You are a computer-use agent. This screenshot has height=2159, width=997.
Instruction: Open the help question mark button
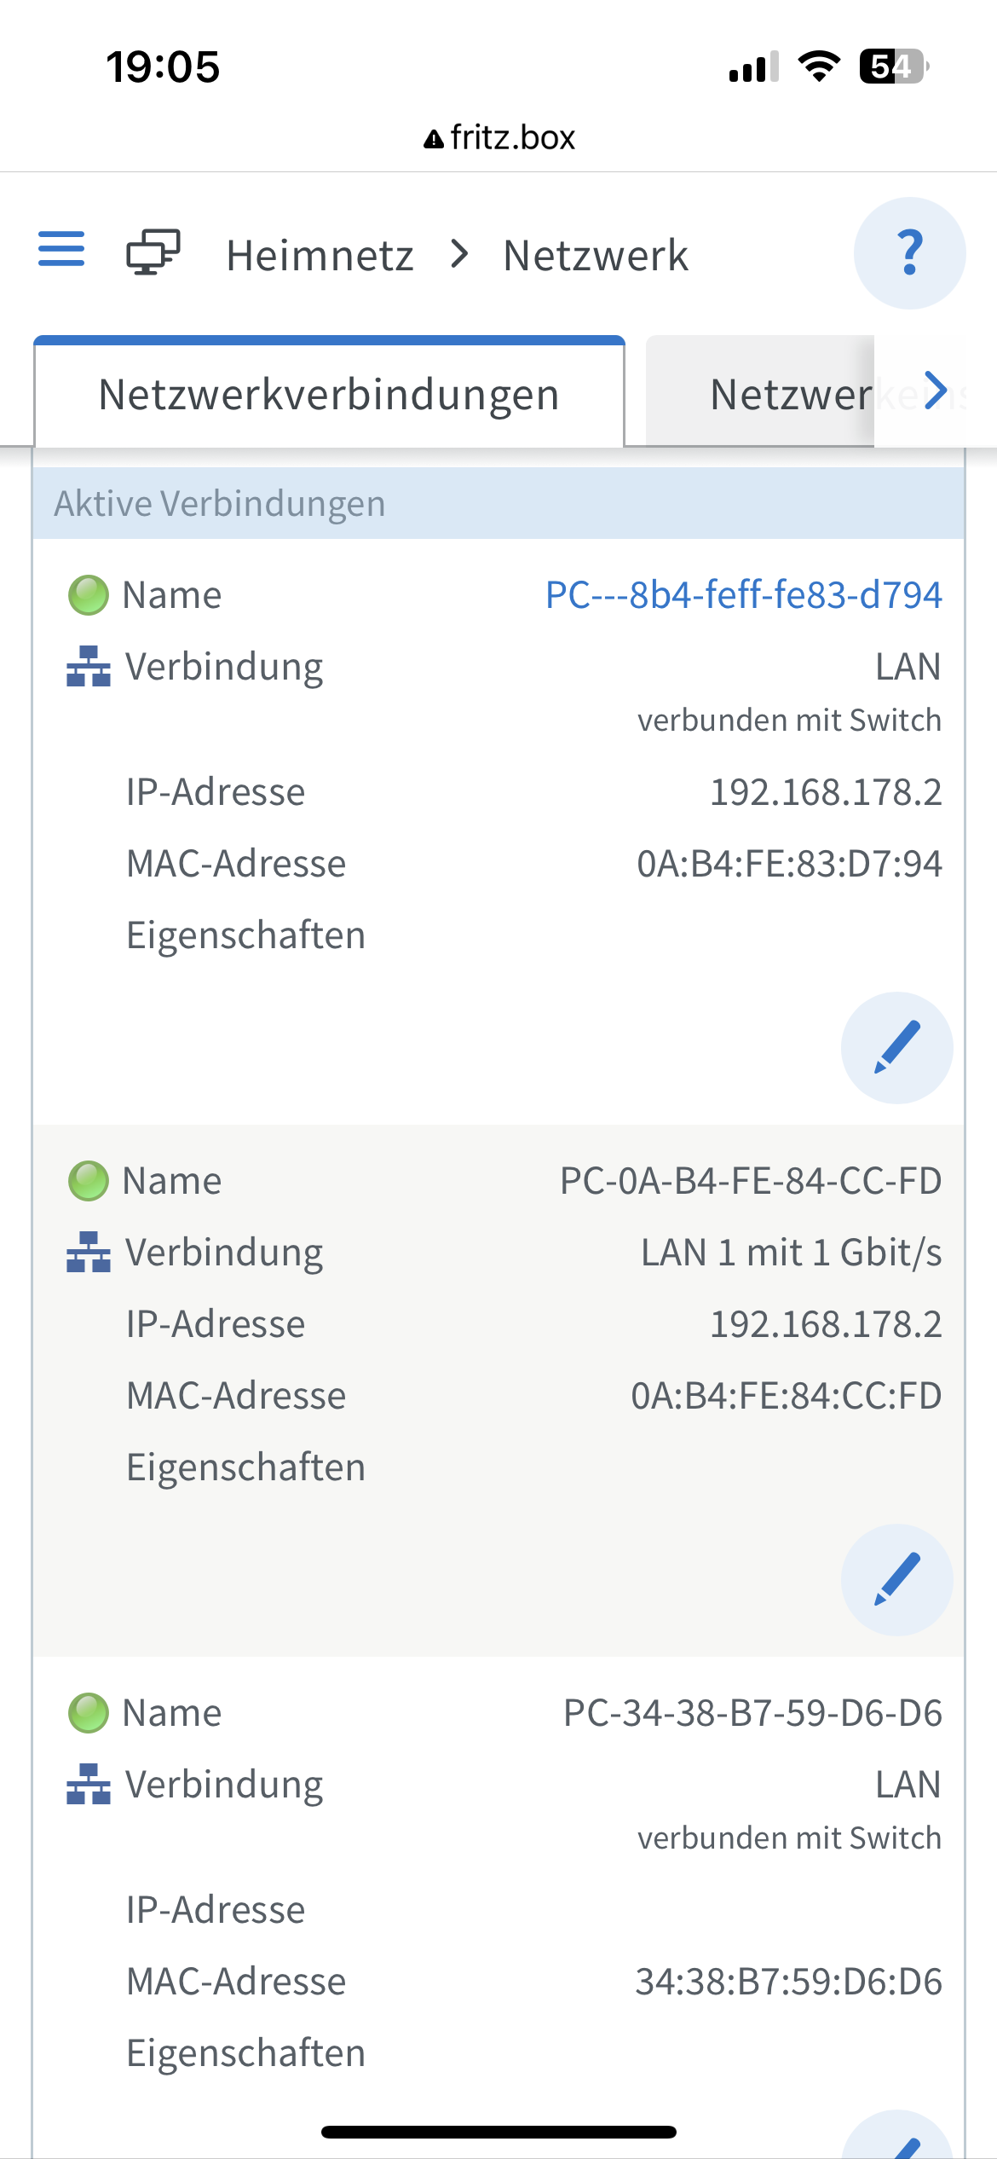[x=909, y=253]
